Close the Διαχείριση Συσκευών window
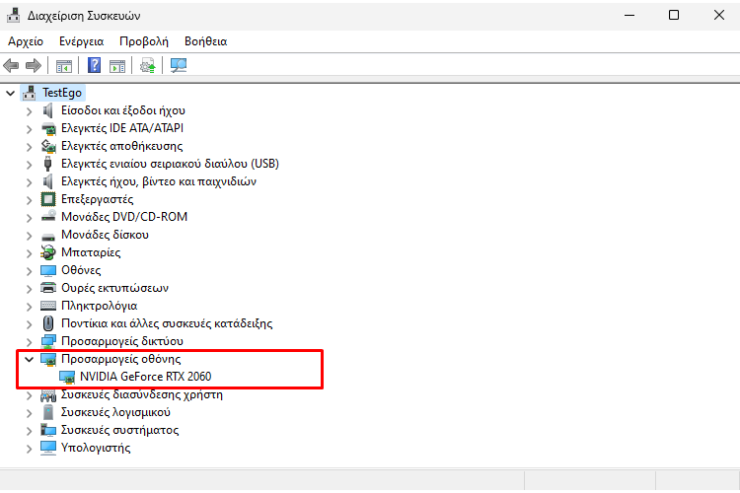Image resolution: width=740 pixels, height=493 pixels. click(718, 15)
